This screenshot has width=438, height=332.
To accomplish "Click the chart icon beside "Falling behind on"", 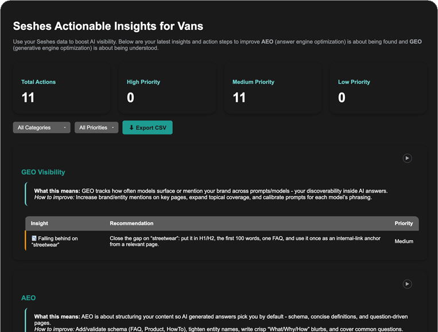I will (34, 238).
